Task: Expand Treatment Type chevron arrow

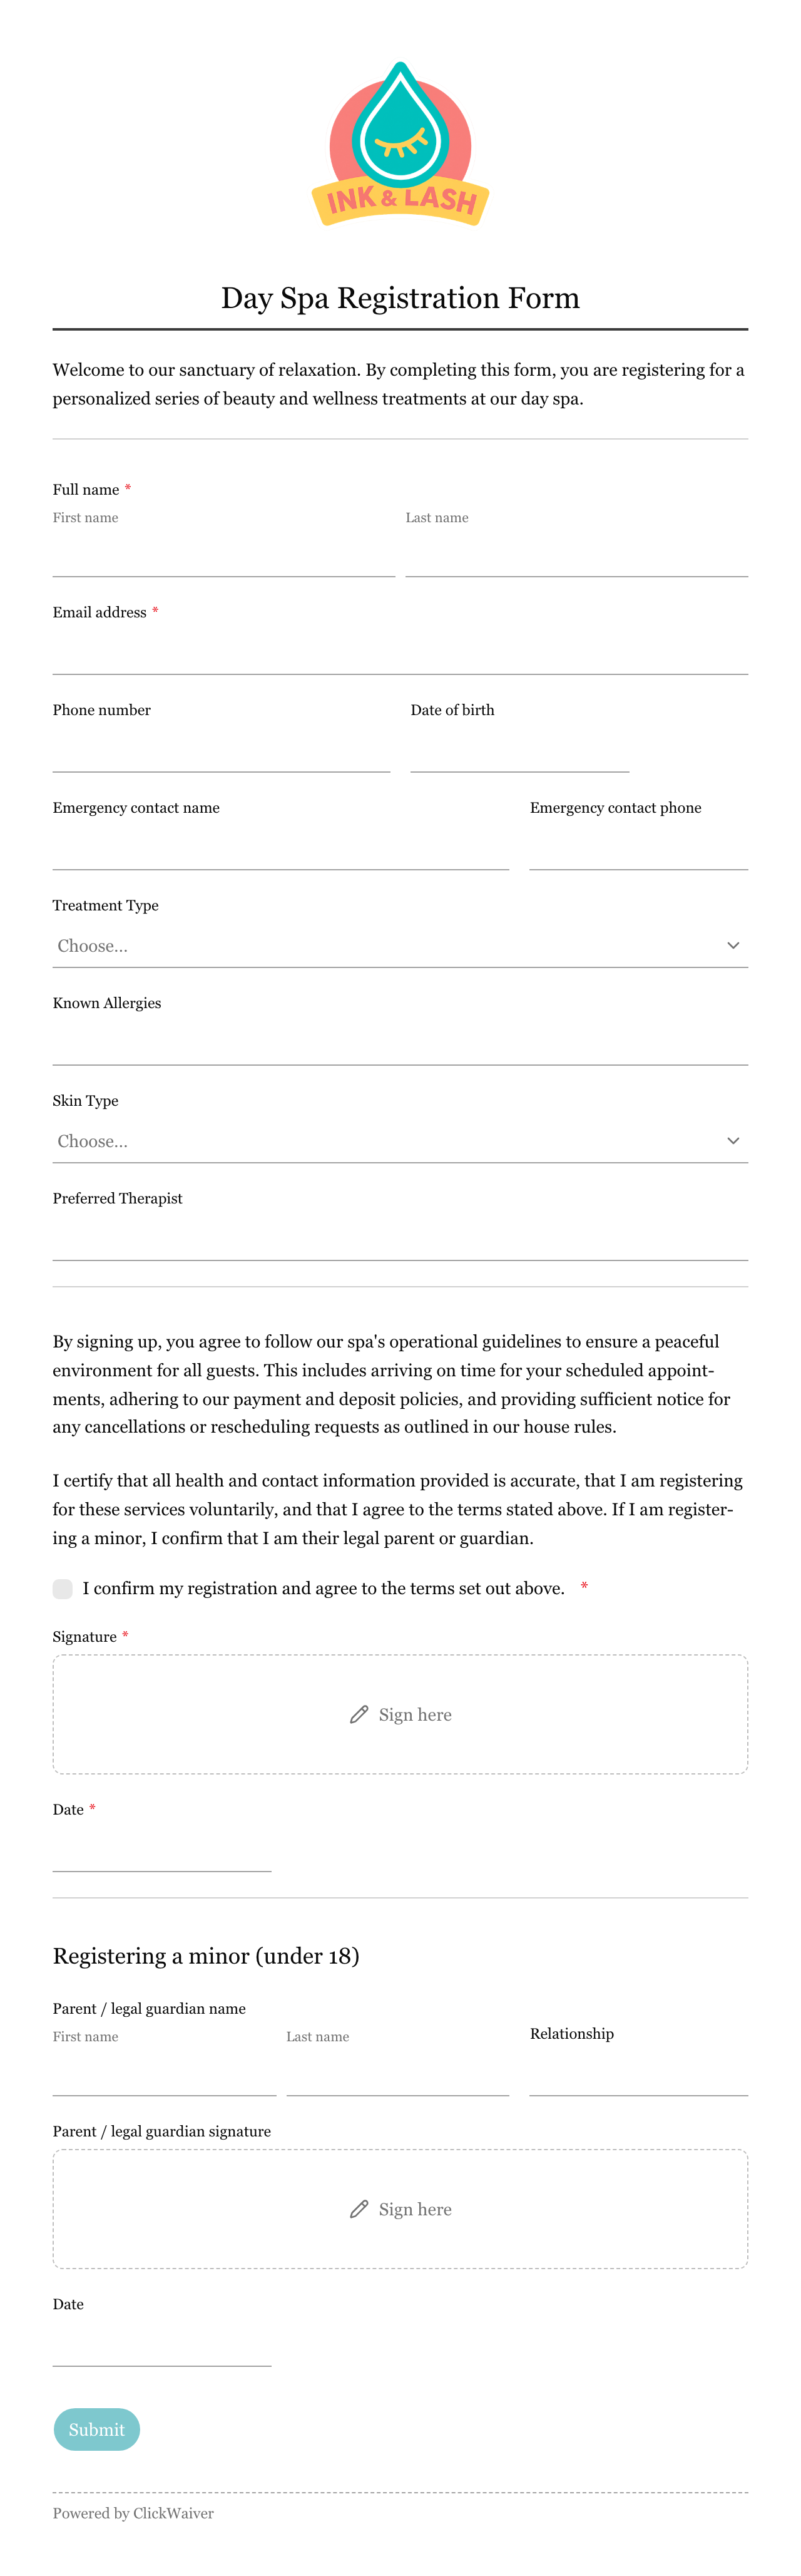Action: coord(733,945)
